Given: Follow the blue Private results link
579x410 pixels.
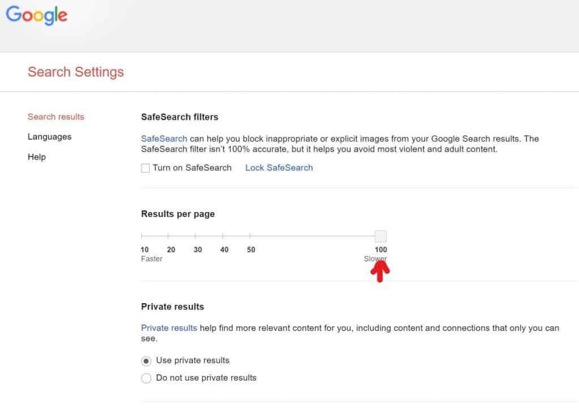Looking at the screenshot, I should (x=168, y=328).
